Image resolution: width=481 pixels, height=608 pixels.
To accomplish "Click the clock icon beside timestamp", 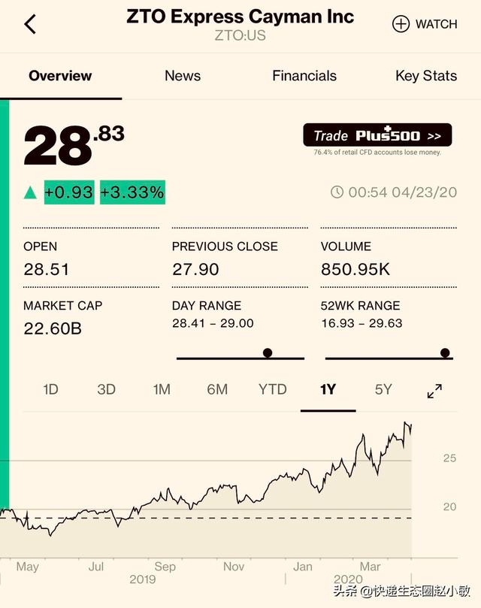I will pyautogui.click(x=337, y=192).
